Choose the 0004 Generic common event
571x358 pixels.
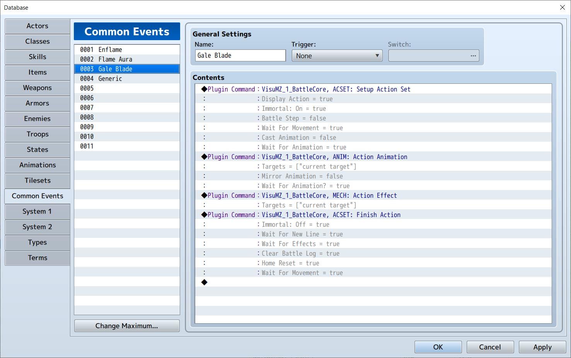(x=127, y=79)
